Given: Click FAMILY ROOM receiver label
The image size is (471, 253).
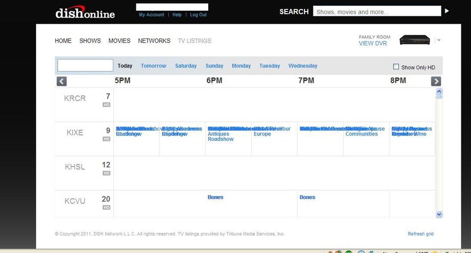Looking at the screenshot, I should (x=375, y=37).
